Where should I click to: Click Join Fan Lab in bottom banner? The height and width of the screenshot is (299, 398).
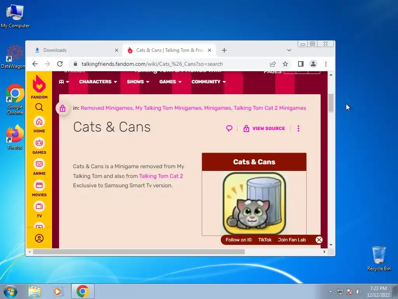(x=292, y=240)
